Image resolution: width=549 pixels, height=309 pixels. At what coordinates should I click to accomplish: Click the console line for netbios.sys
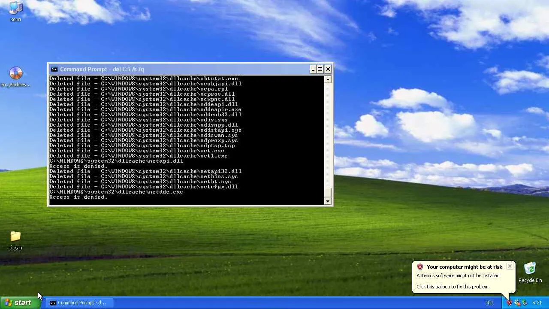pos(144,176)
